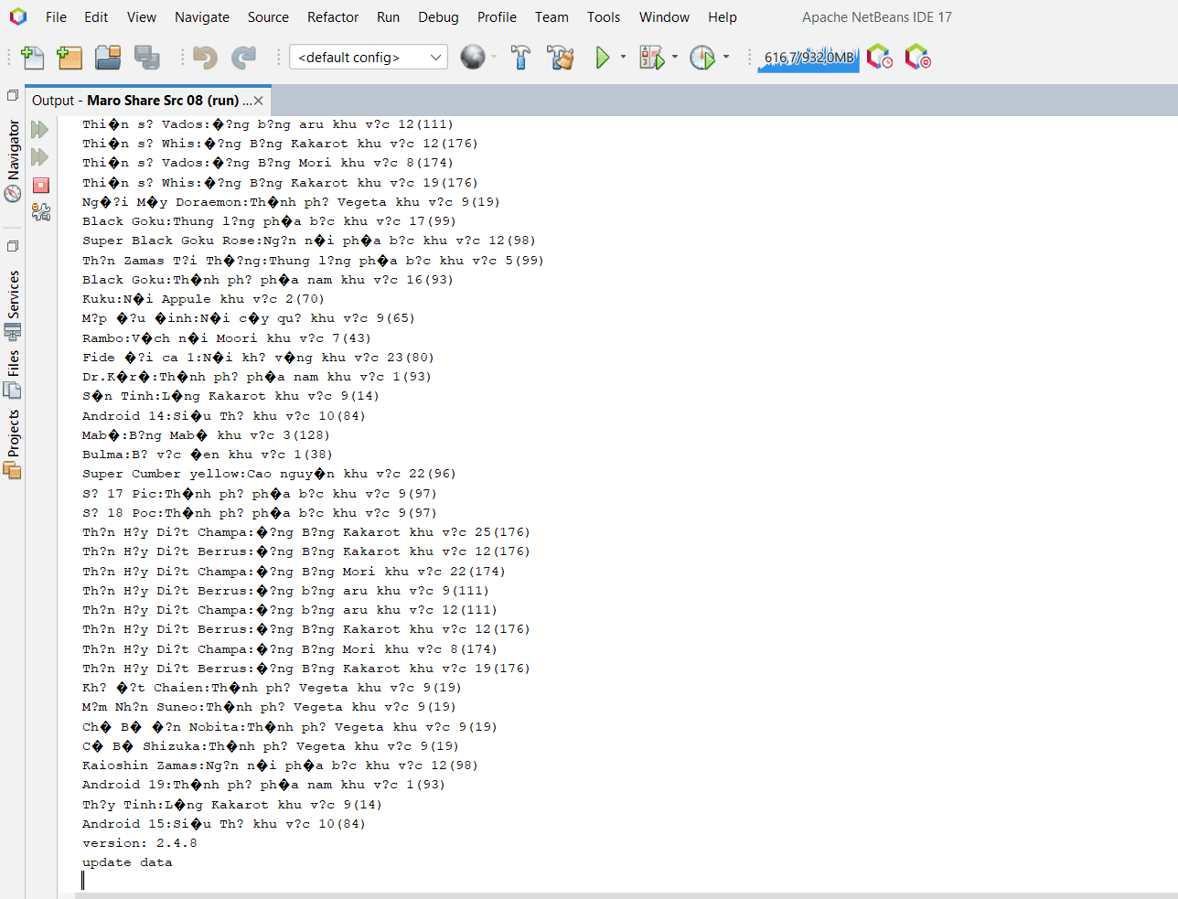Open the default config dropdown
The height and width of the screenshot is (899, 1178).
pyautogui.click(x=369, y=58)
